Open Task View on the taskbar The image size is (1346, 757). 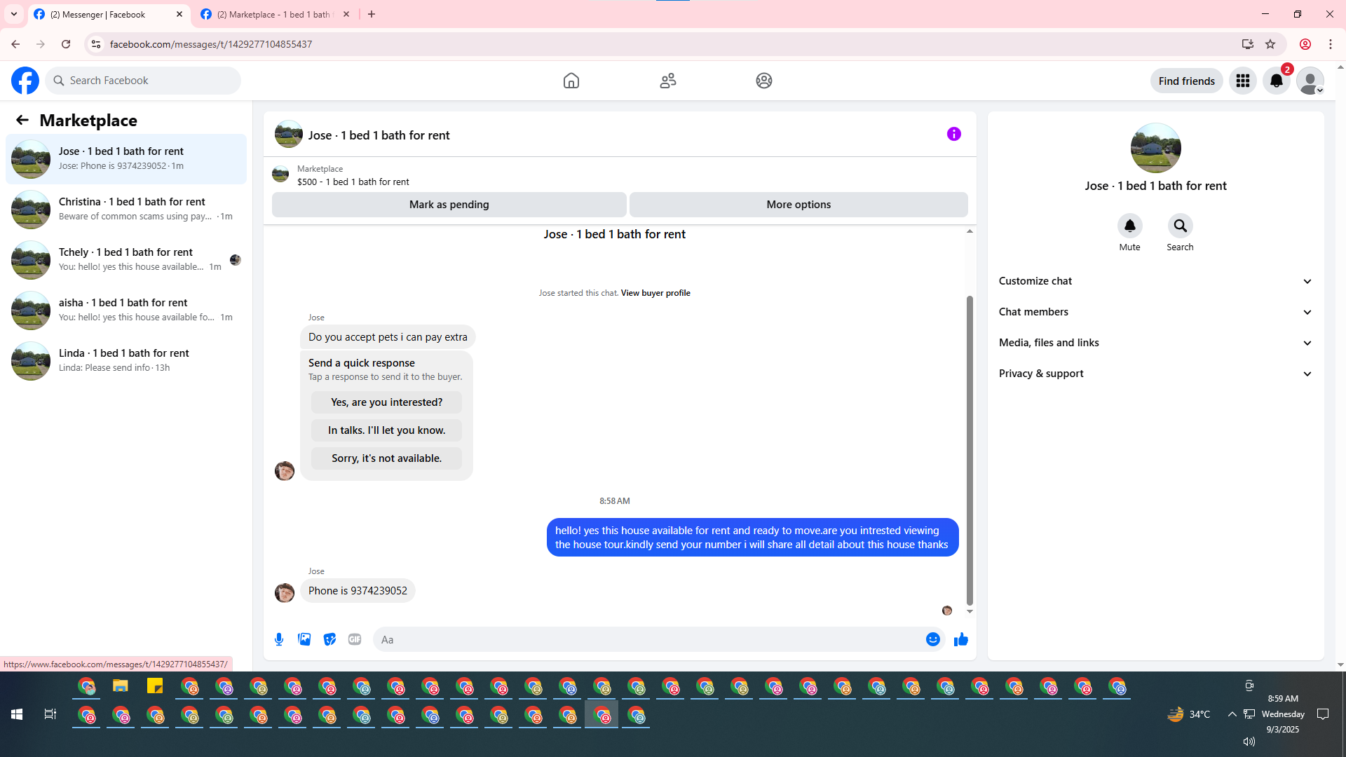(x=50, y=714)
